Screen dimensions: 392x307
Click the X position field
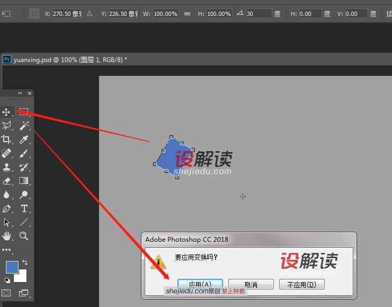(67, 14)
